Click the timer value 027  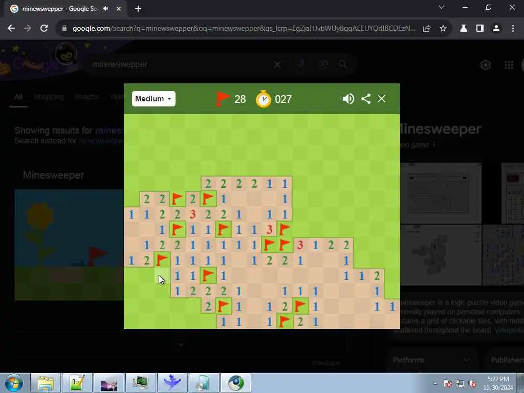tap(283, 99)
